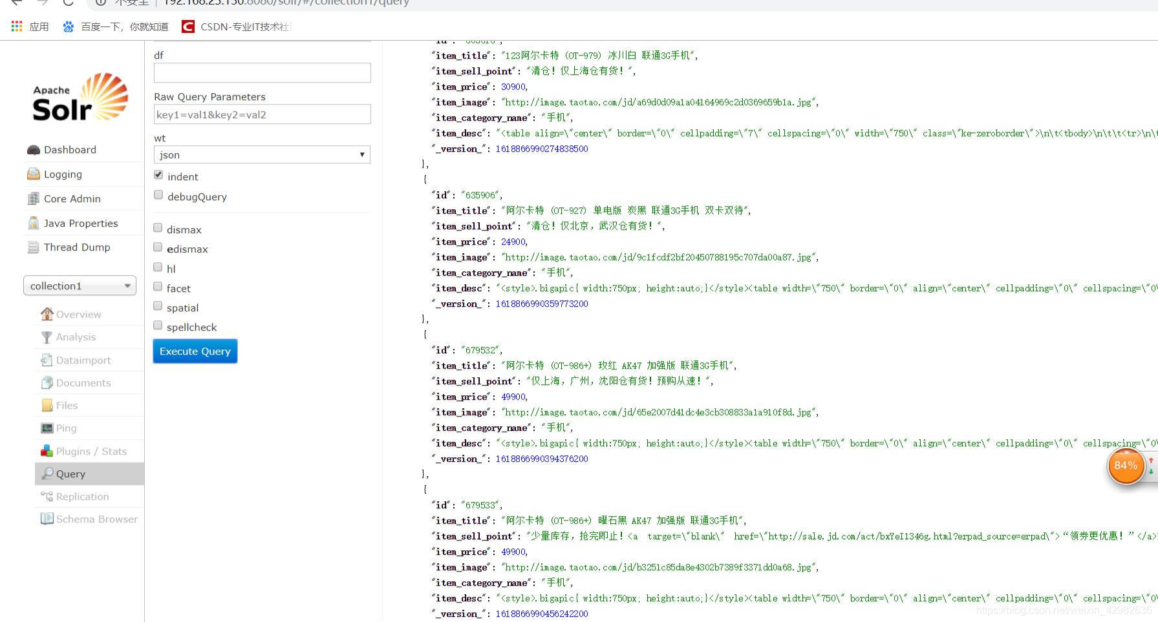
Task: Click the Files folder icon
Action: point(47,405)
